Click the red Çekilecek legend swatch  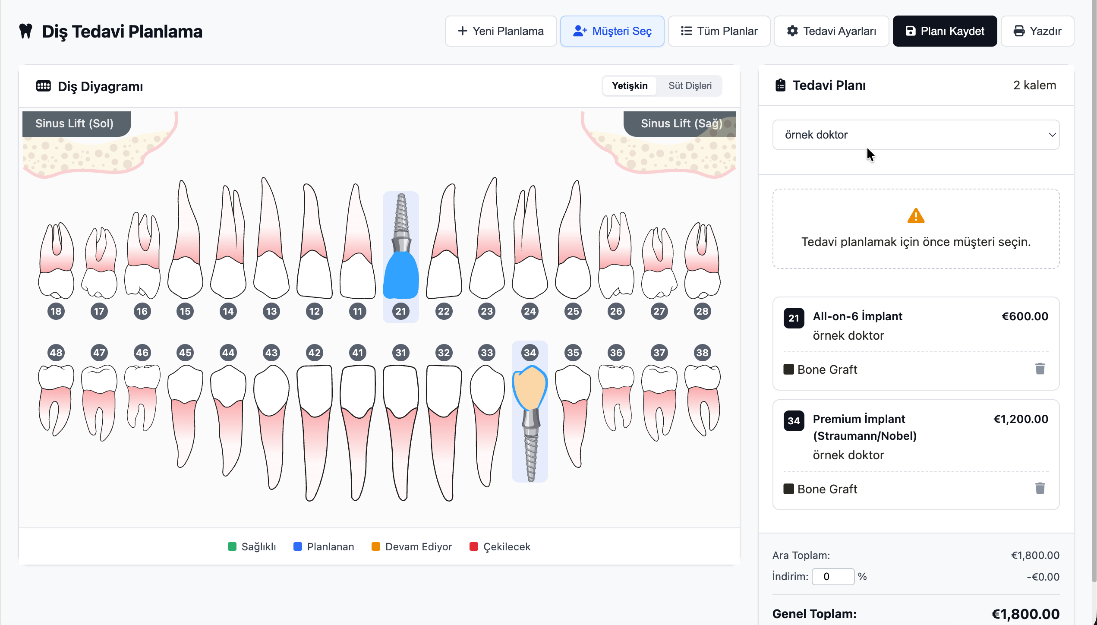[474, 547]
